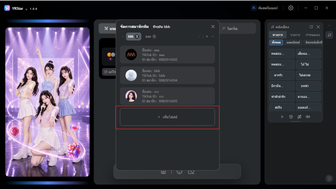Screen dimensions: 336x189
Task: Play the ไม่เลวนะ sound
Action: pos(309,75)
